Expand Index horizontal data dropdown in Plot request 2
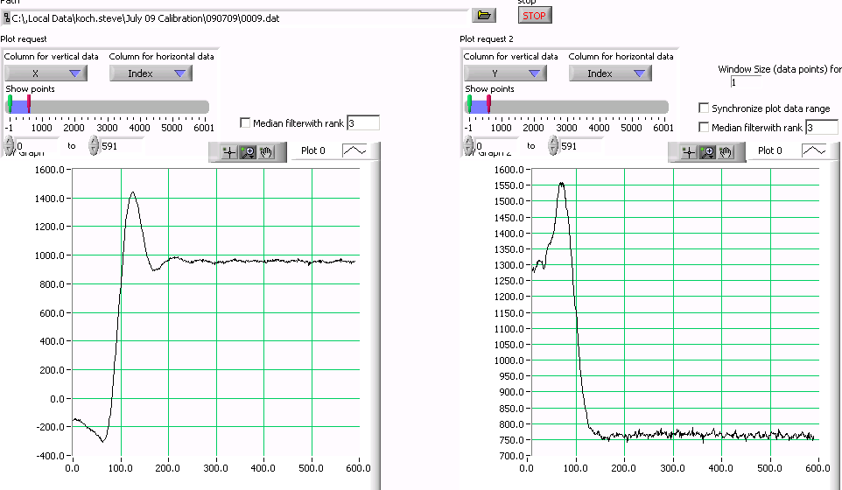Screen dimensions: 842x490 [610, 73]
